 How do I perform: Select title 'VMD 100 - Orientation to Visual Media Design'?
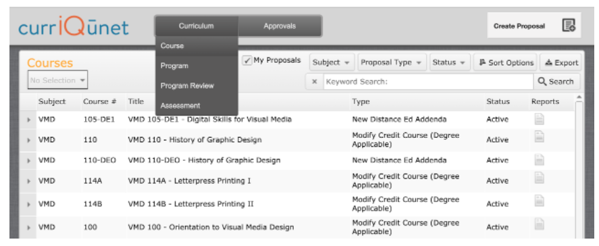click(211, 227)
